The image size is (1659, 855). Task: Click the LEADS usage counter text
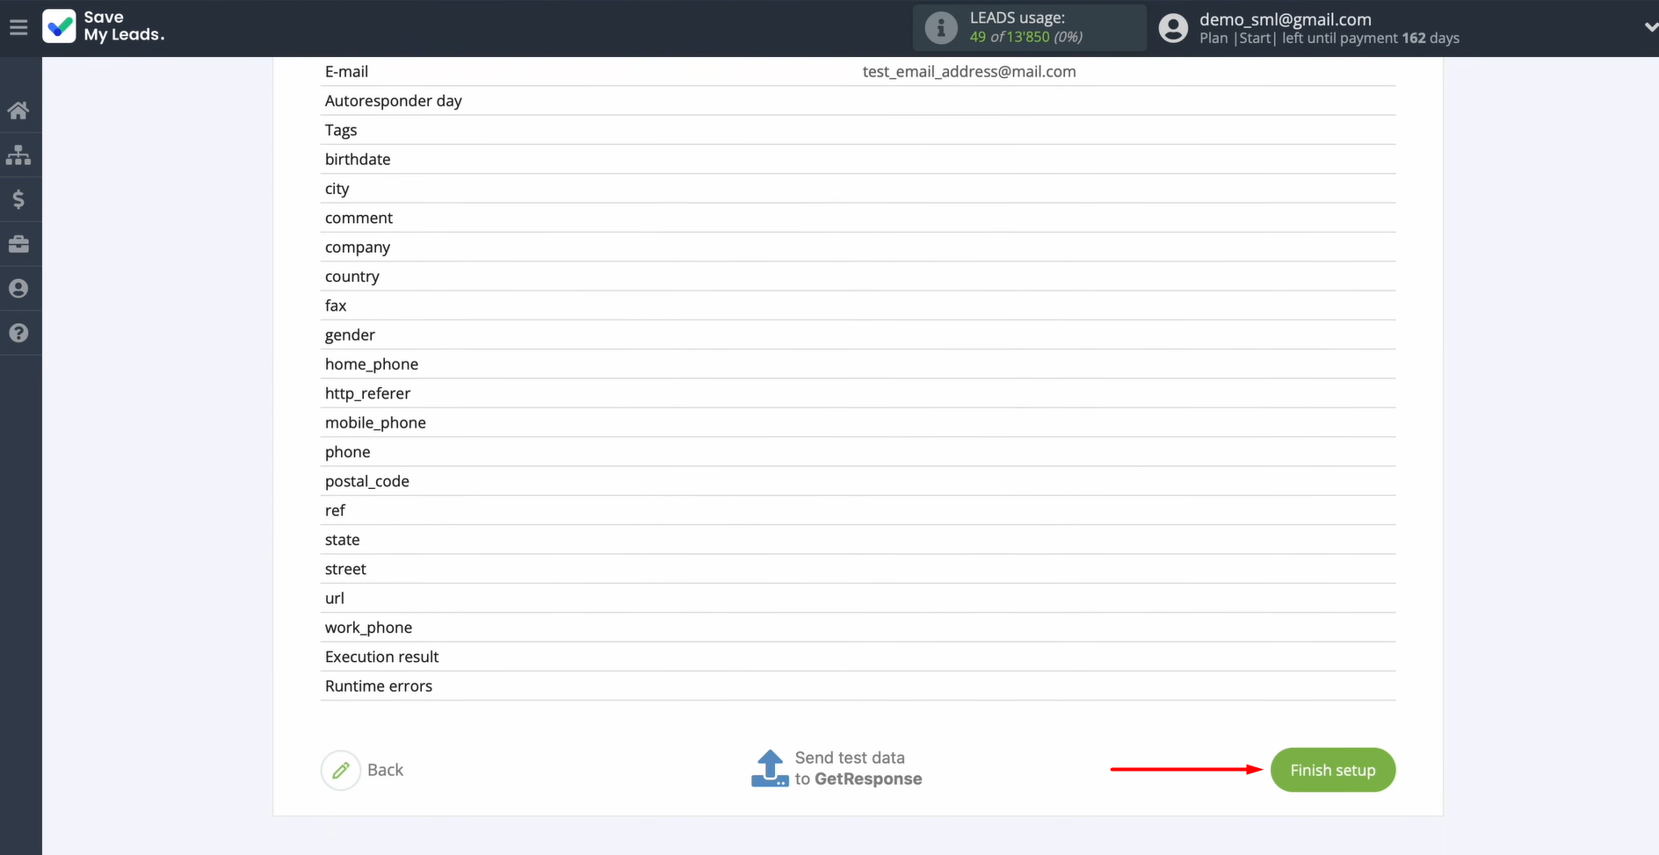1025,37
